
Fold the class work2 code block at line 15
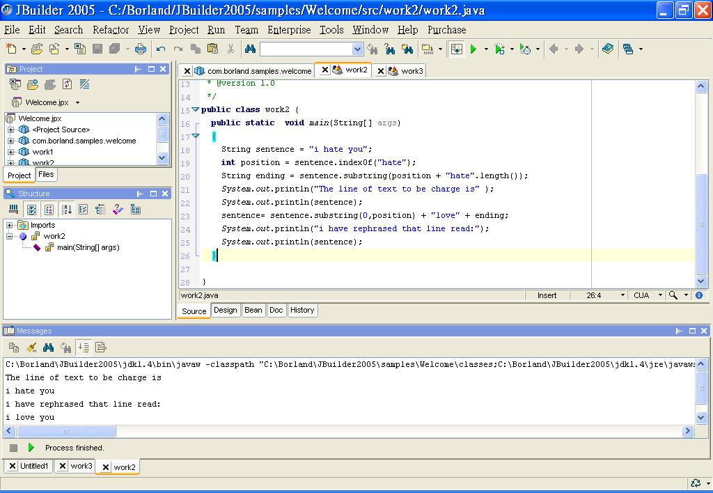tap(196, 109)
